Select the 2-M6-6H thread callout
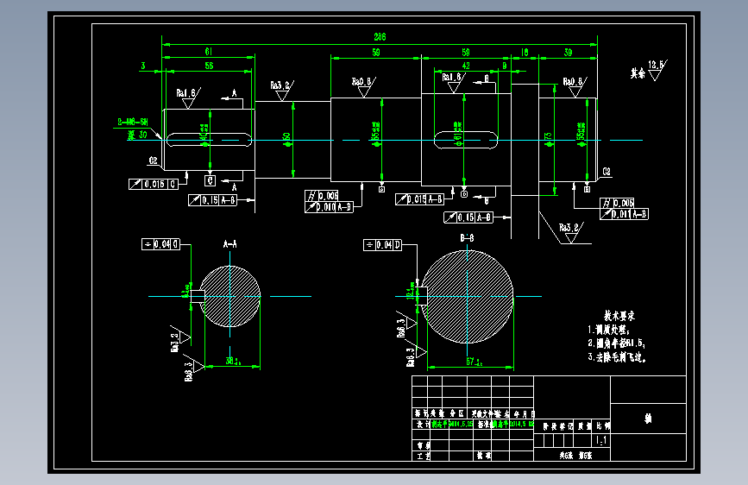This screenshot has height=485, width=748. coord(133,123)
